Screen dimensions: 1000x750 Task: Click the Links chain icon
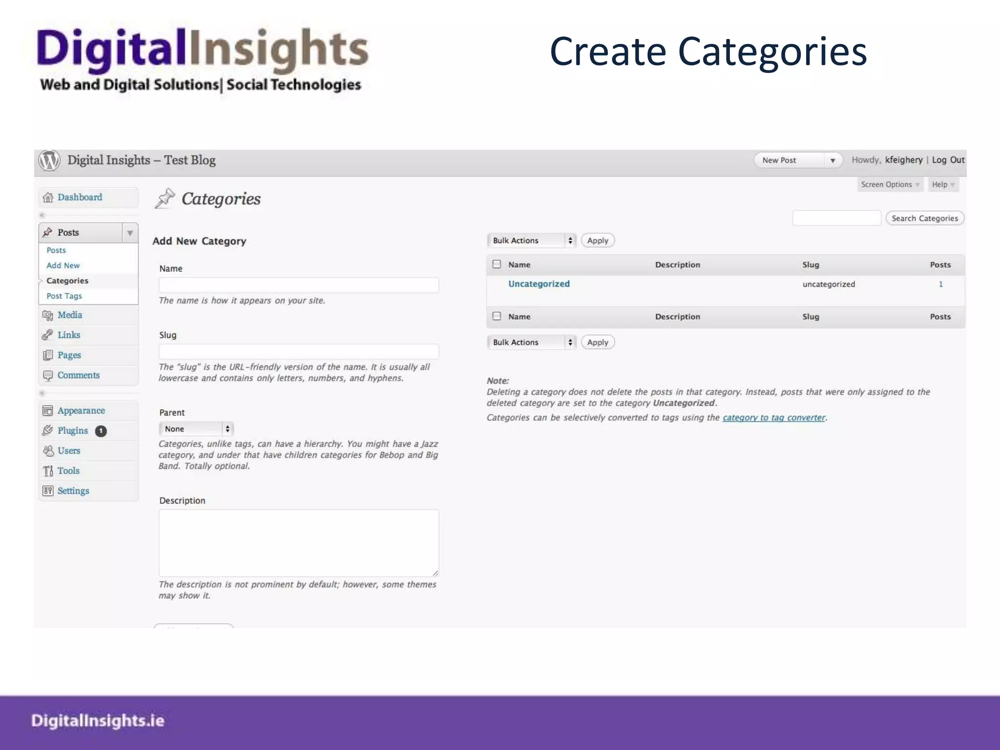coord(47,335)
